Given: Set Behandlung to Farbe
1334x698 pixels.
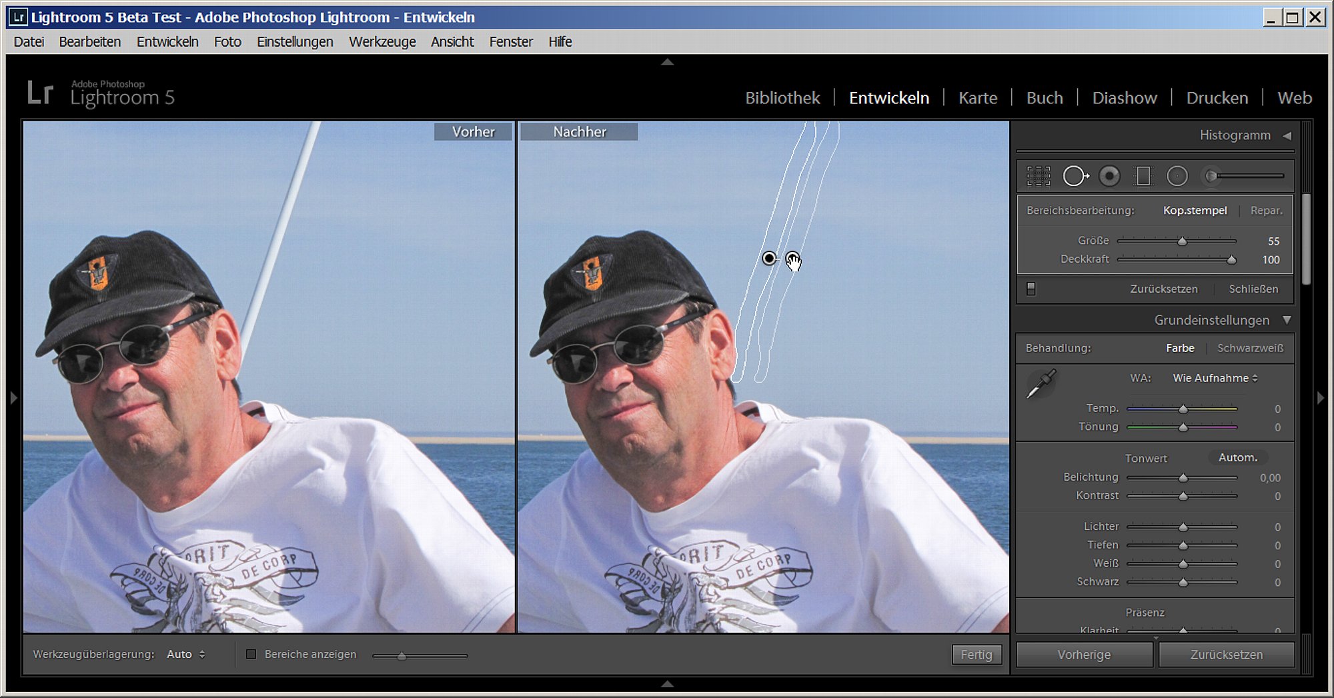Looking at the screenshot, I should (x=1180, y=348).
